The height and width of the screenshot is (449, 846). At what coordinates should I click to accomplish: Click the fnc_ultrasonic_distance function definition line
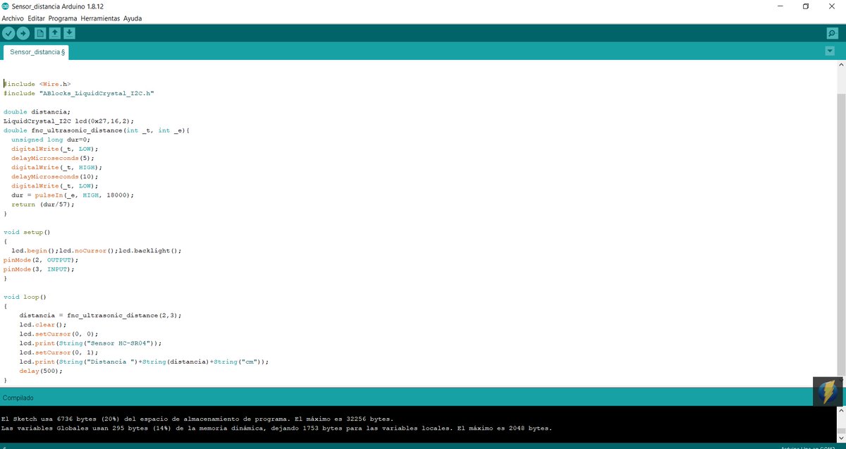(x=97, y=130)
